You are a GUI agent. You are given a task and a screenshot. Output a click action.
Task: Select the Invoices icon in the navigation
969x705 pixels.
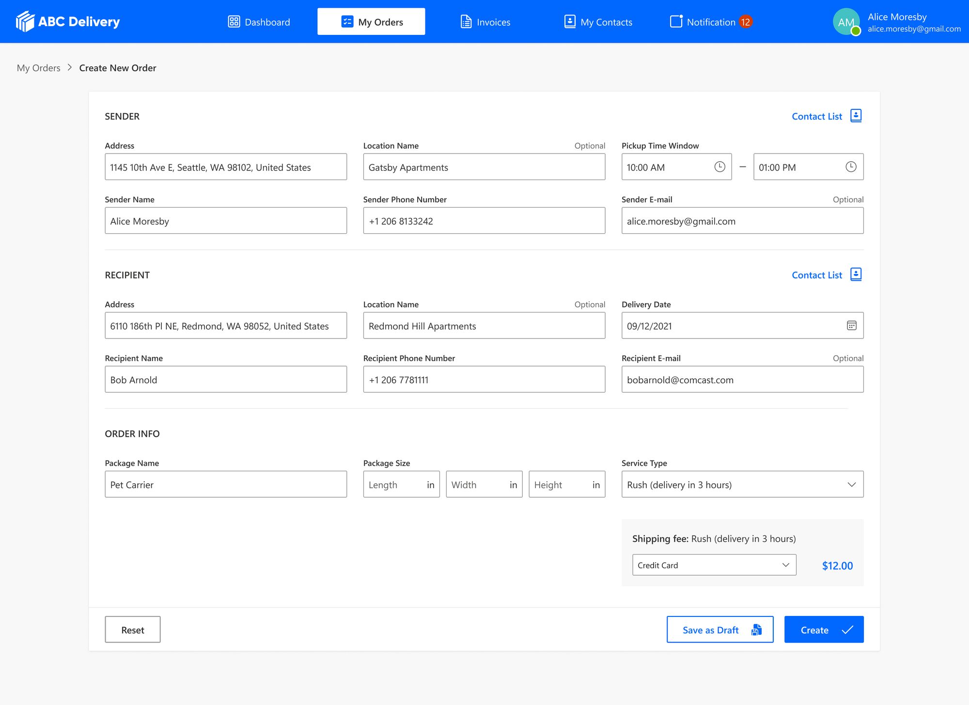point(466,21)
